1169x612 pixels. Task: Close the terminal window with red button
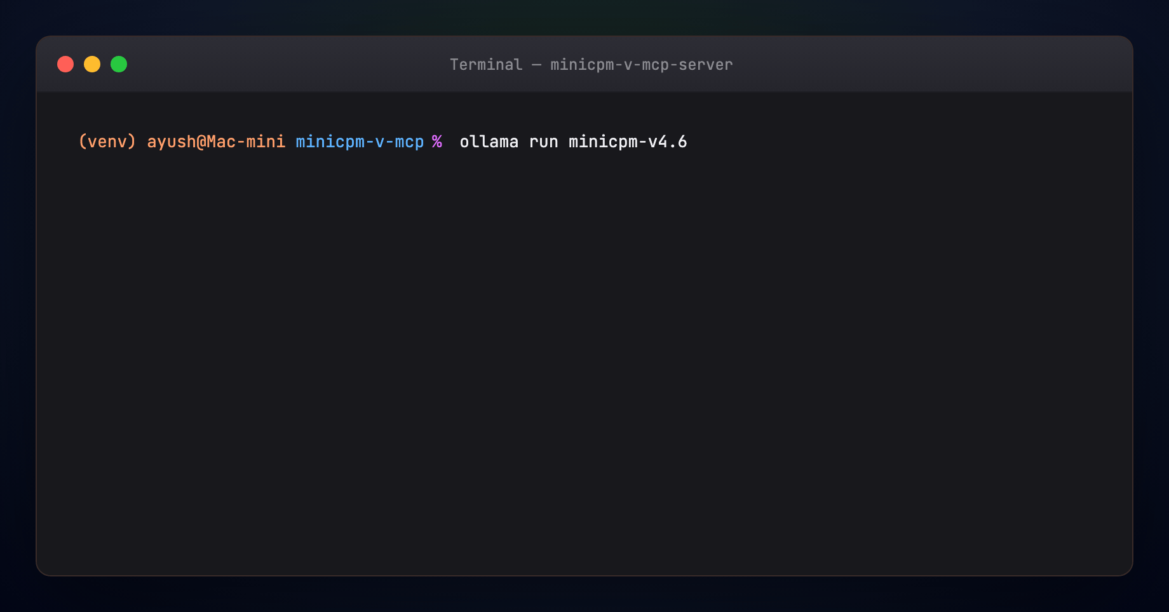pyautogui.click(x=65, y=64)
